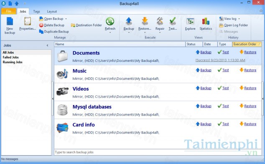Click the quick access backup arrow icon
This screenshot has height=164, width=265.
[x=17, y=3]
